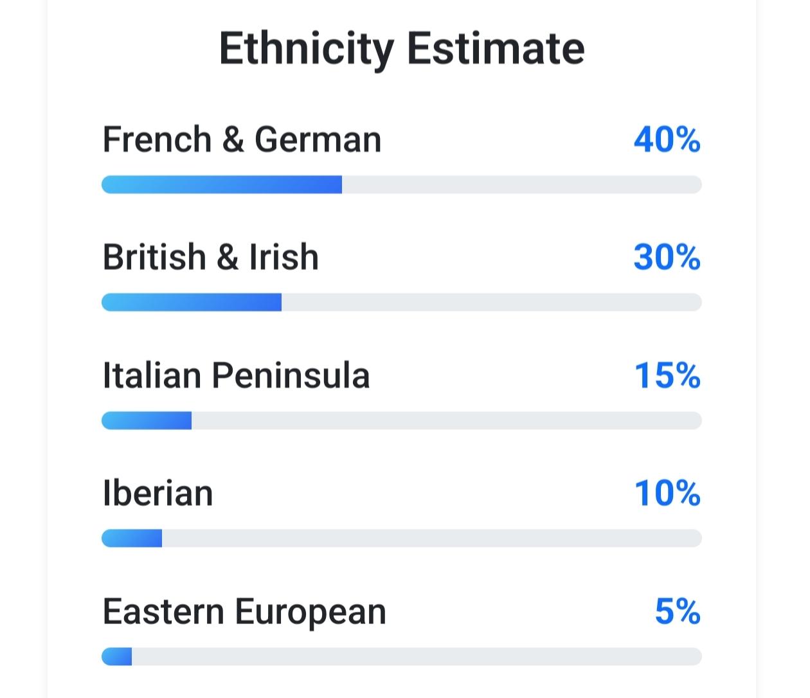Click the gray track of British & Irish bar

[x=491, y=303]
